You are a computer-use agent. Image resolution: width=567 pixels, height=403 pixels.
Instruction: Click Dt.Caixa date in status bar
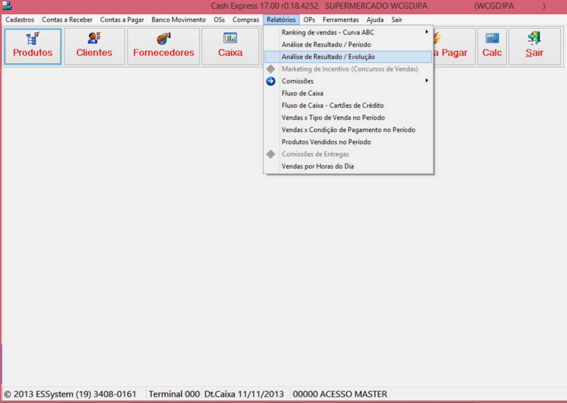[244, 394]
